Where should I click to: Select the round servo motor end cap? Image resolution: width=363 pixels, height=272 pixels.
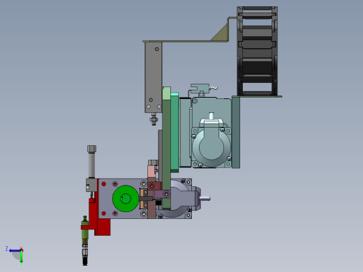coord(212,147)
